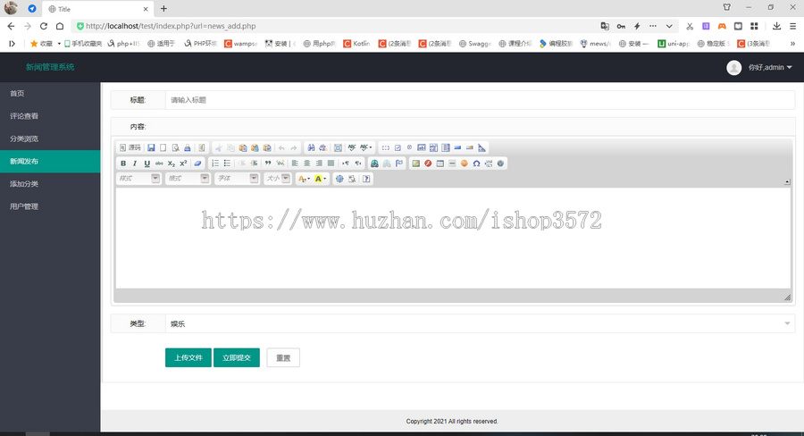Go to 首页 in the sidebar
Screen dimensions: 804x436
click(50, 93)
